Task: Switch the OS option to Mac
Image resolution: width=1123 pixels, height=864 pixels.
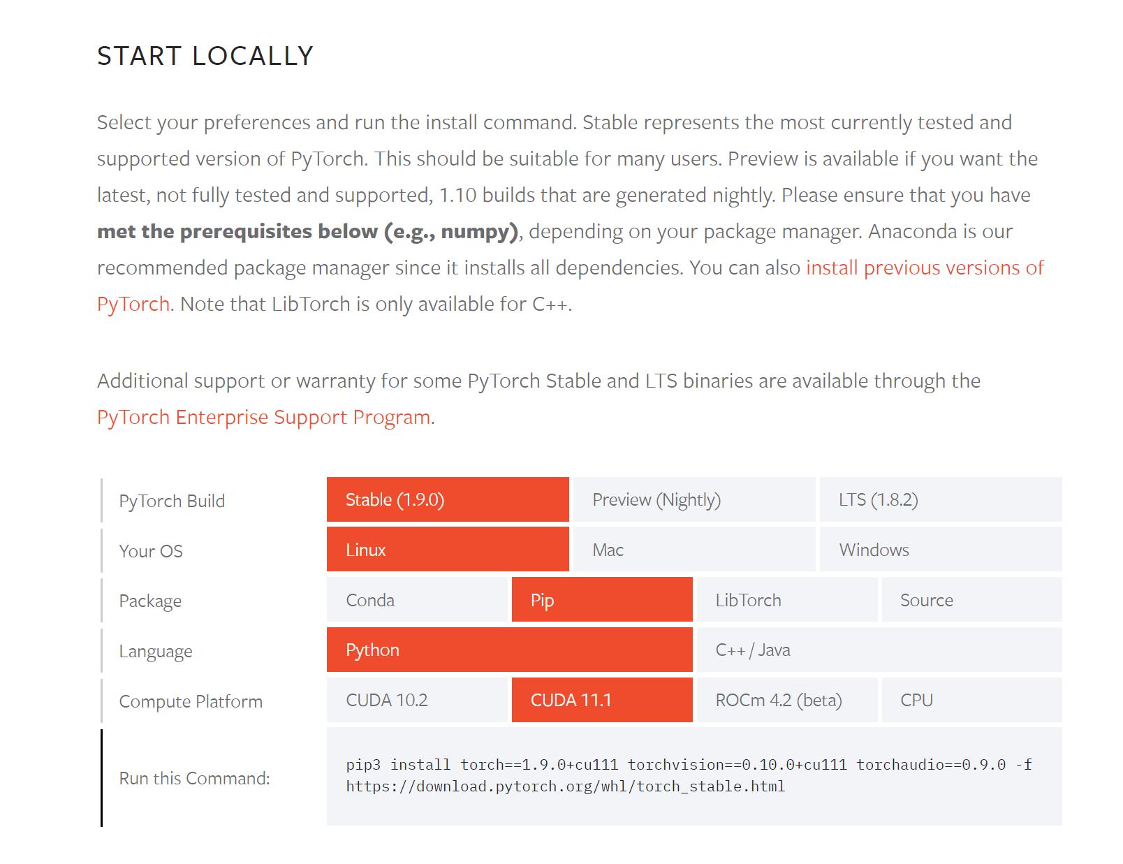Action: [693, 550]
